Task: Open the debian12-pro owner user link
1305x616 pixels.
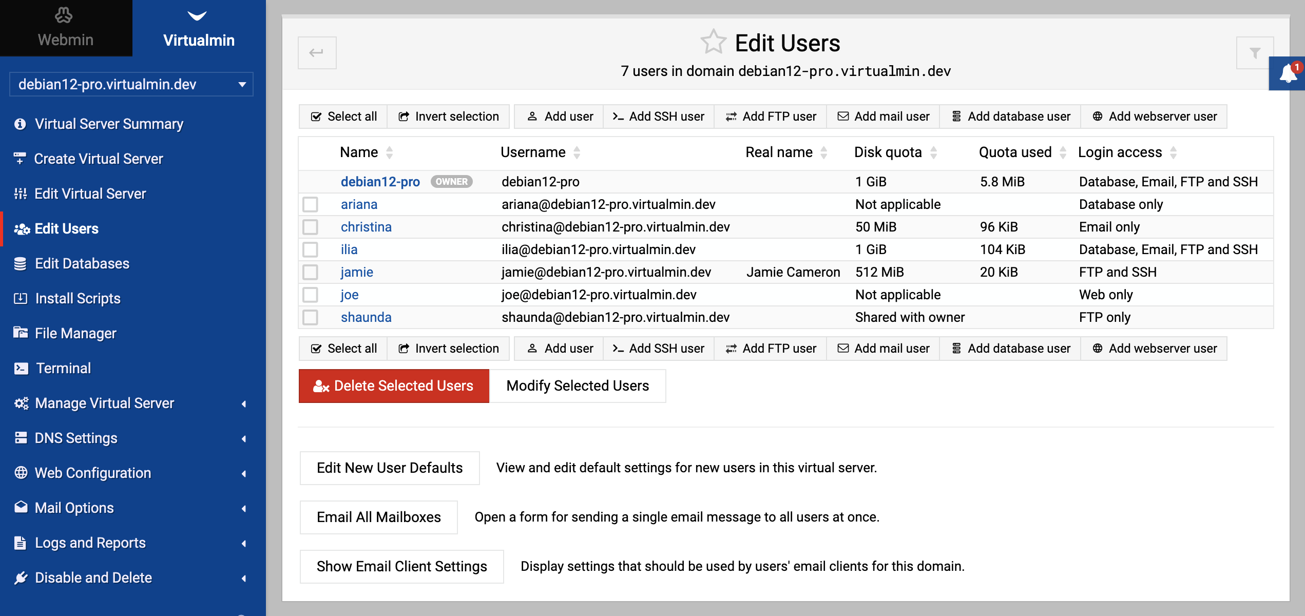Action: pos(380,182)
